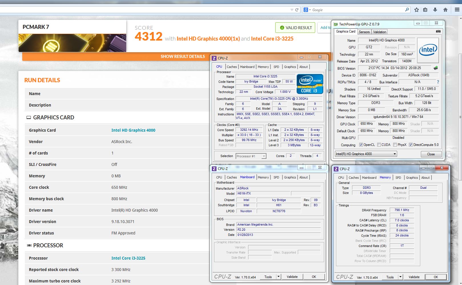Click the Add to button beside Valid Result
Screen dimensions: 462x285
point(325,28)
